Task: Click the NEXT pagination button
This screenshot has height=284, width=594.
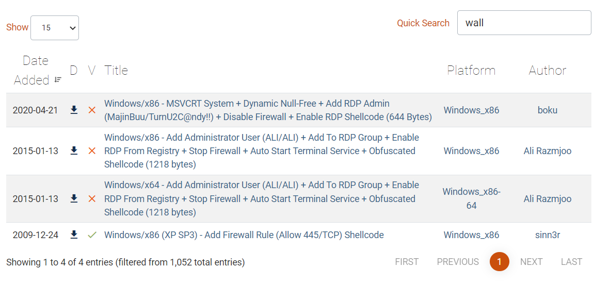Action: (531, 262)
